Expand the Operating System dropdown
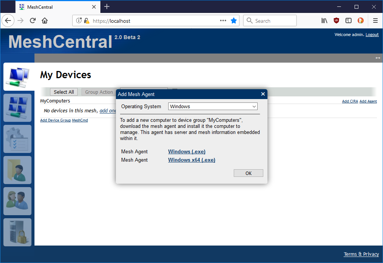383x263 pixels. pos(213,106)
